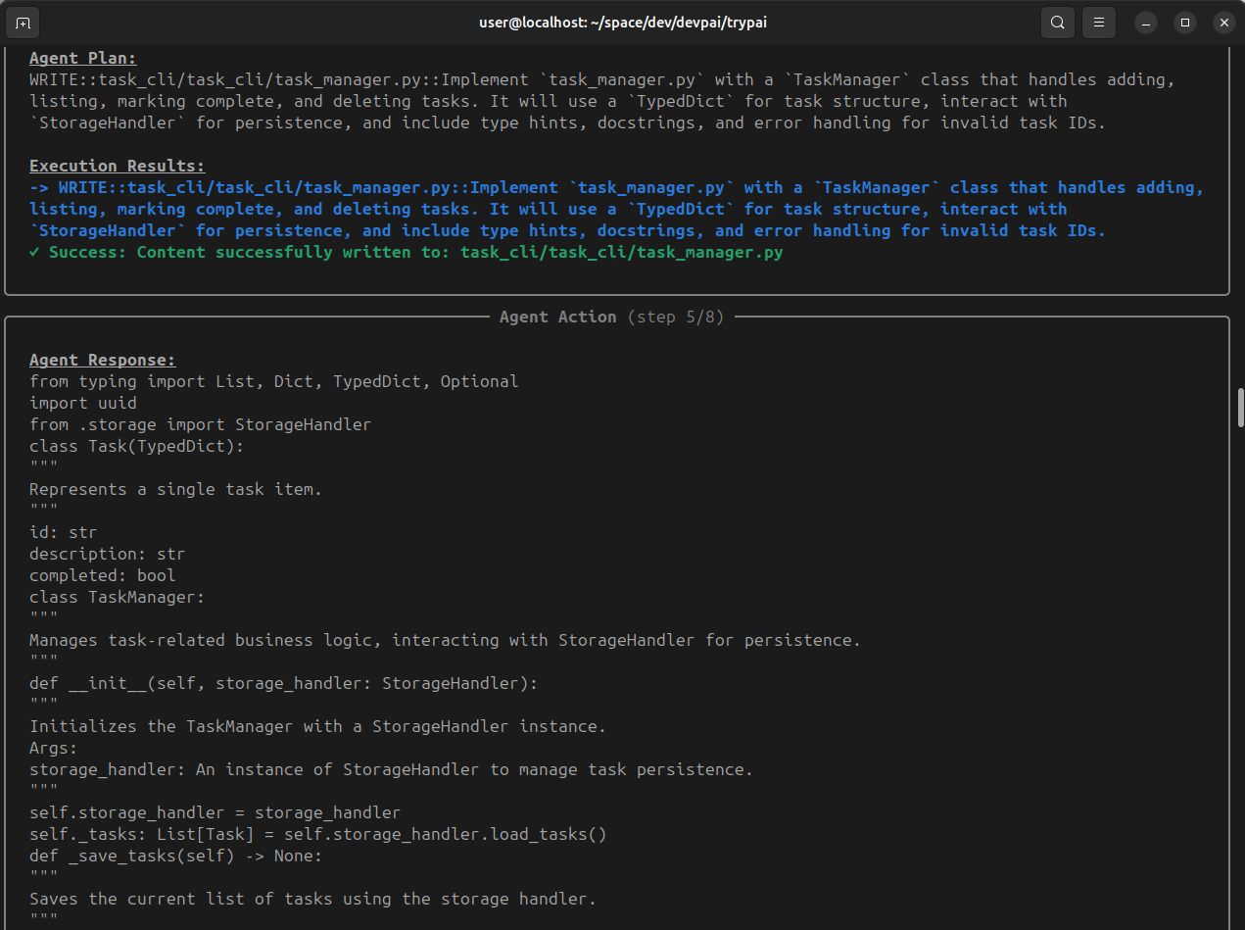Close the terminal window

1223,23
